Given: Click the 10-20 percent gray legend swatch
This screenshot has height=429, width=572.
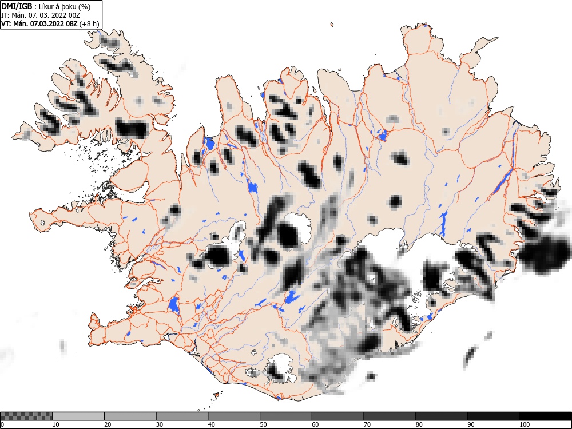Looking at the screenshot, I should pyautogui.click(x=78, y=416).
